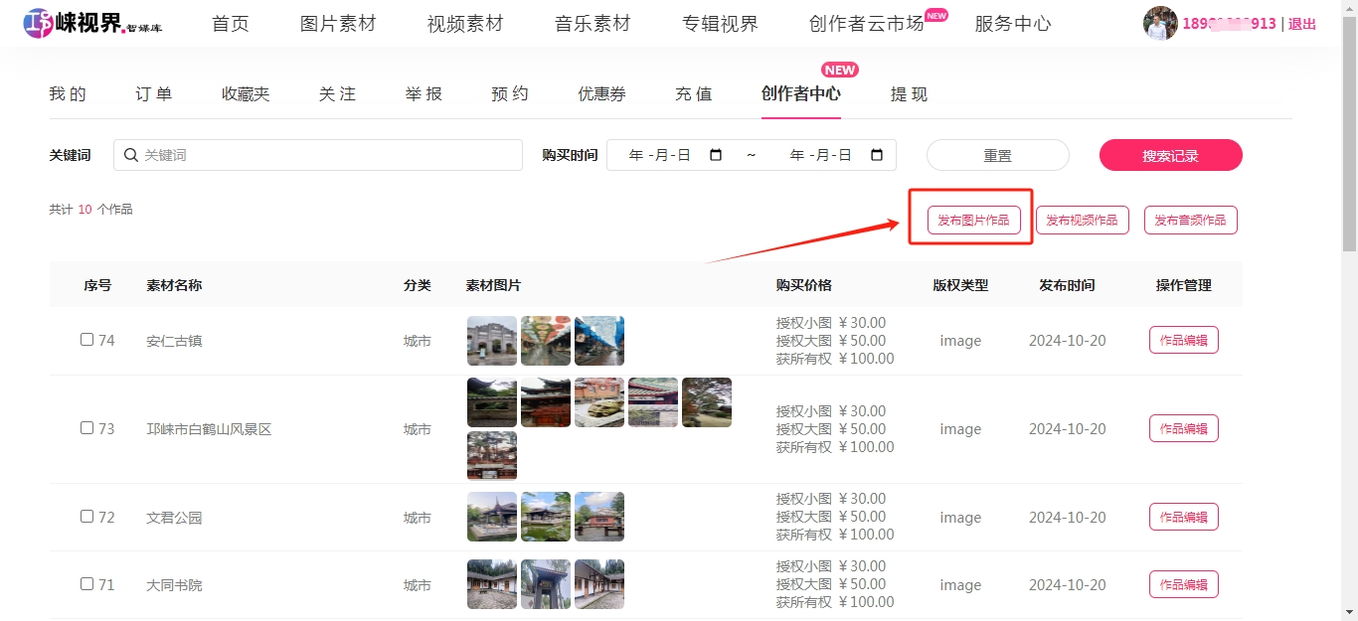Open first thumbnail of 安仁古镇 row
Viewport: 1358px width, 621px height.
click(491, 341)
